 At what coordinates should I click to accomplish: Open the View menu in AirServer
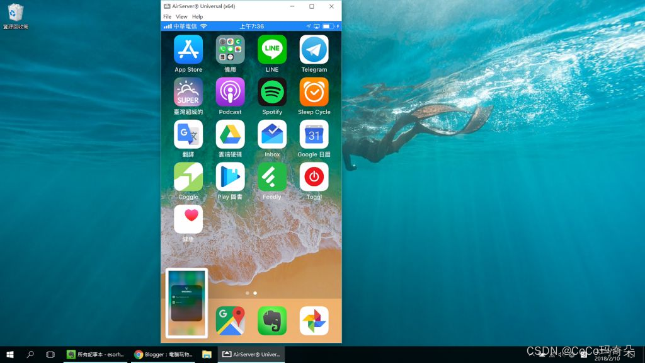(181, 17)
